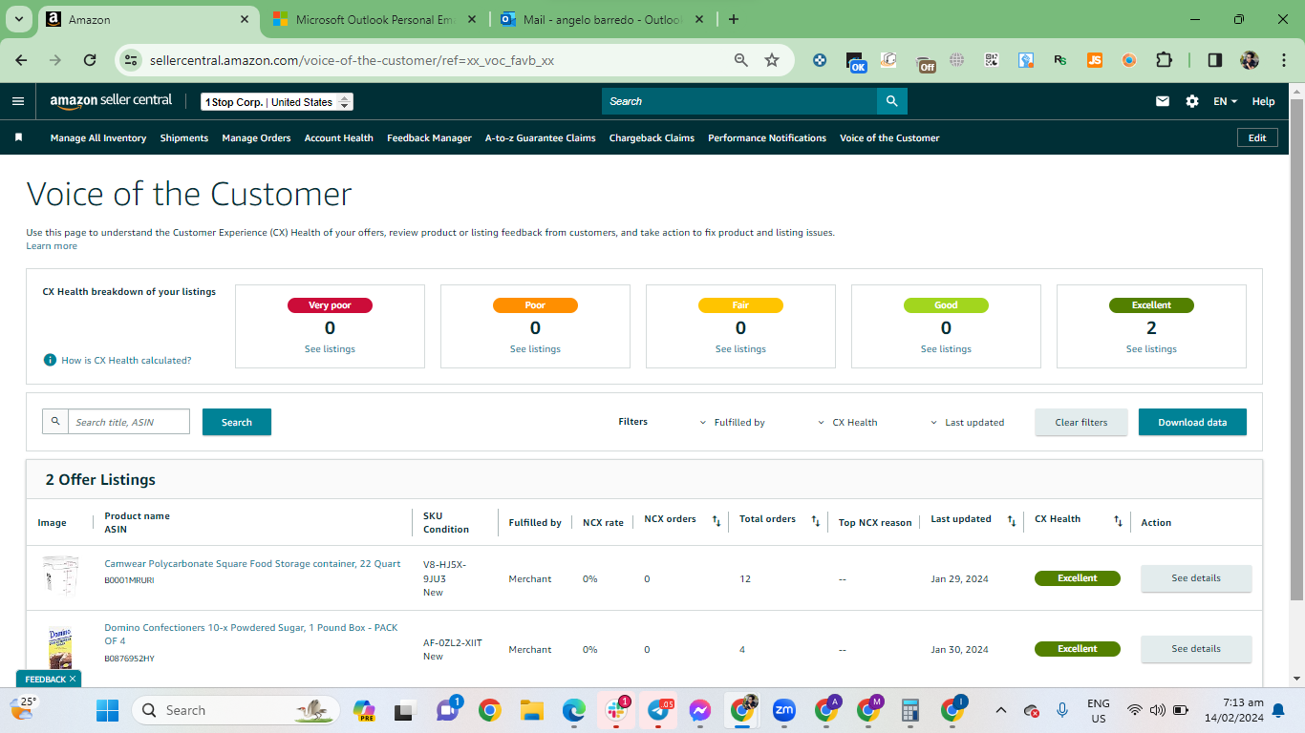Open the Windows Start menu
The width and height of the screenshot is (1305, 733).
coord(107,710)
